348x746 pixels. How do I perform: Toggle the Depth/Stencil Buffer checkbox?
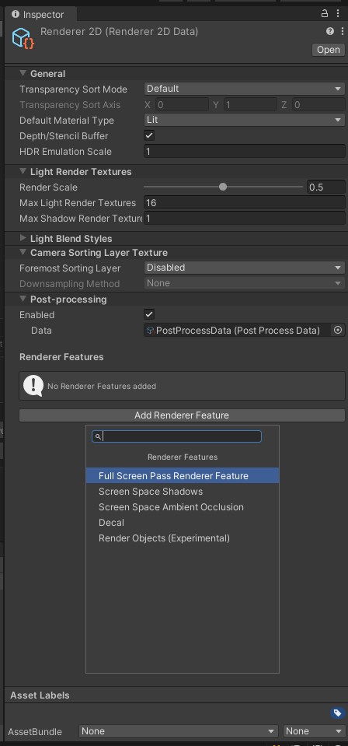click(x=149, y=135)
